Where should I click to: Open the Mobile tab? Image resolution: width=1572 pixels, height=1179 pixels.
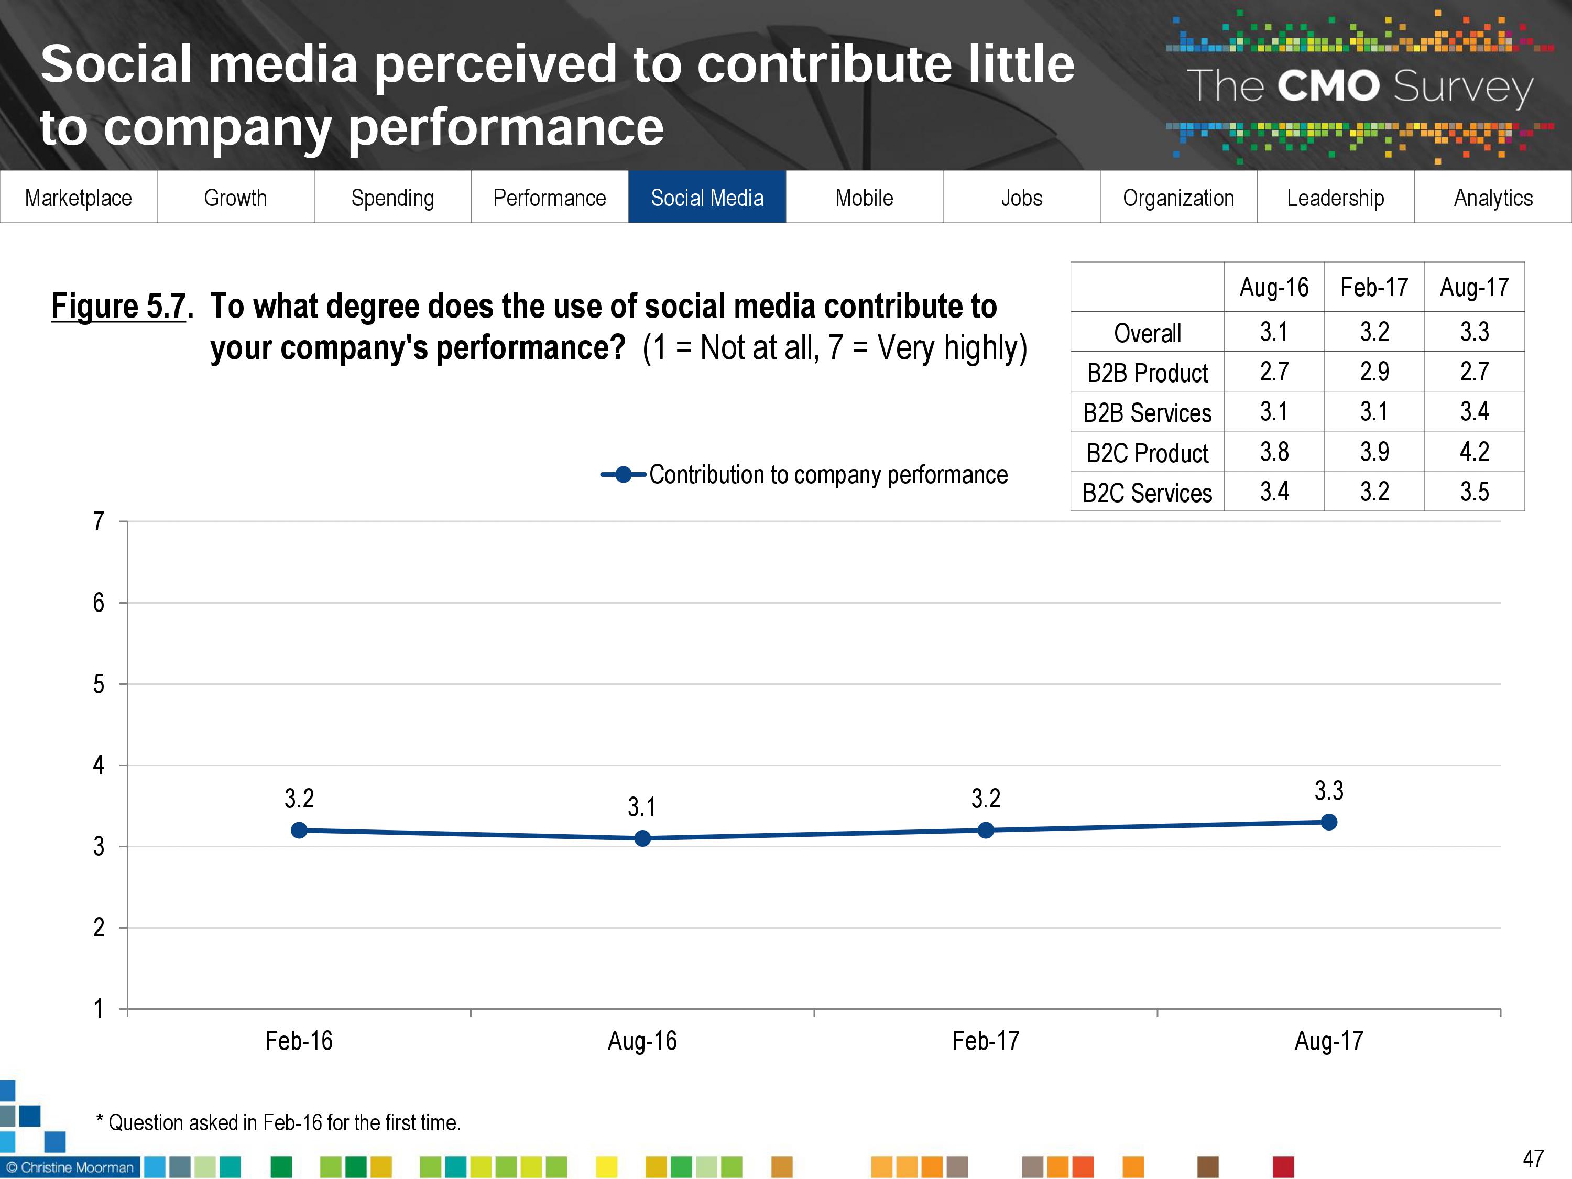[864, 198]
